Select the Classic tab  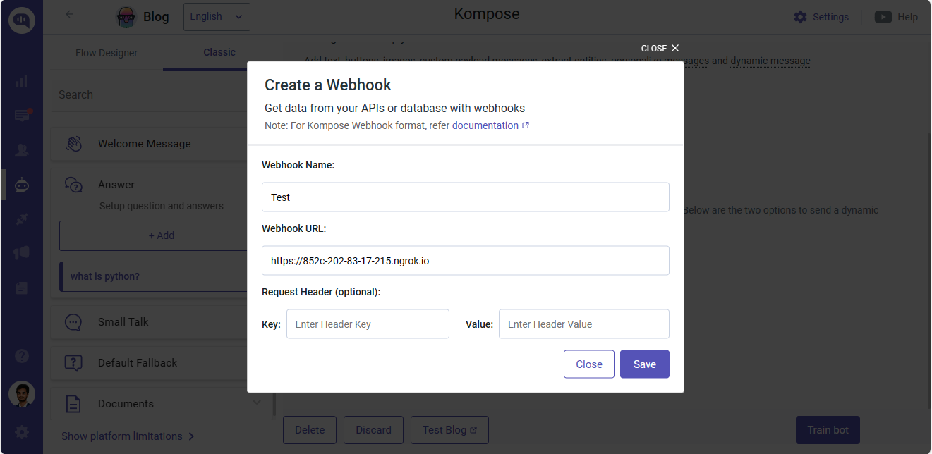tap(219, 52)
